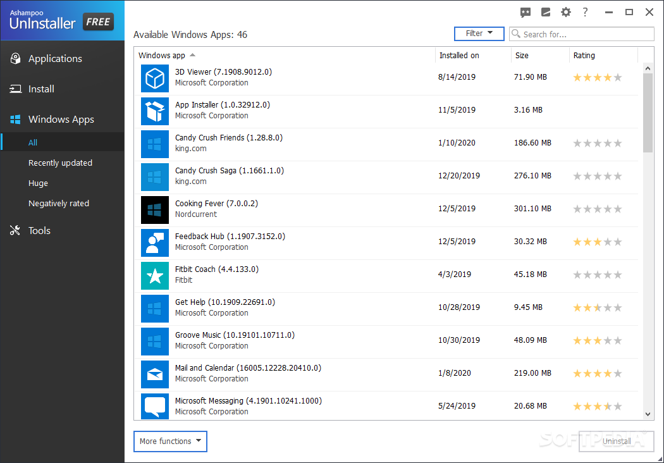Open the Applications section
This screenshot has width=664, height=463.
(55, 58)
